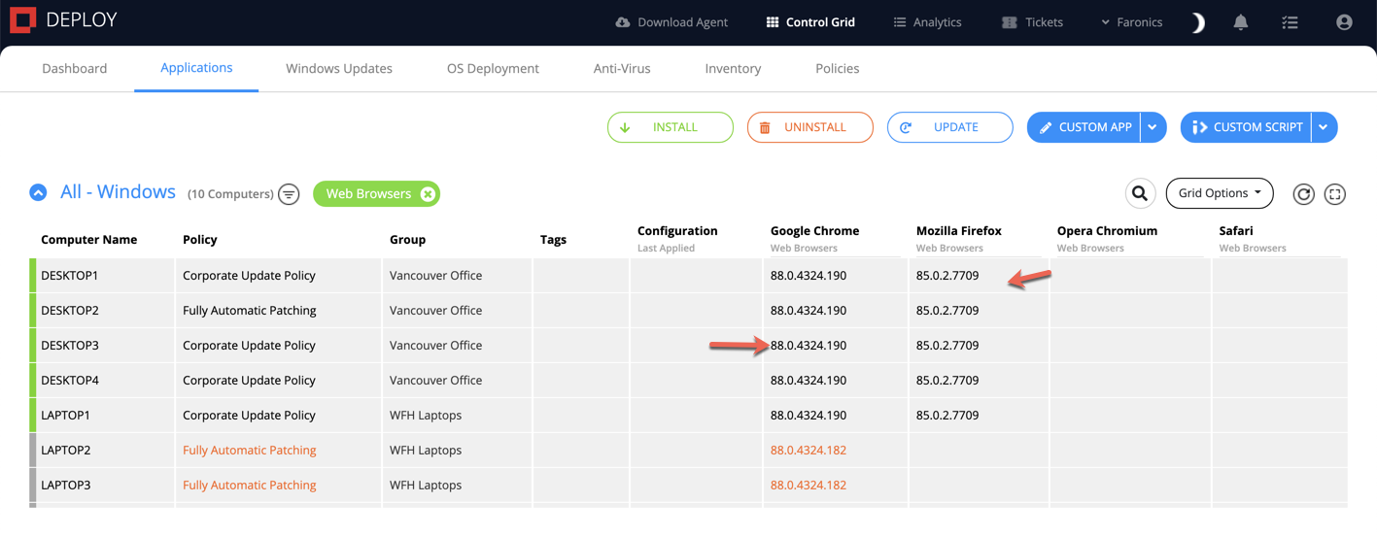Open the Analytics menu item

[927, 22]
